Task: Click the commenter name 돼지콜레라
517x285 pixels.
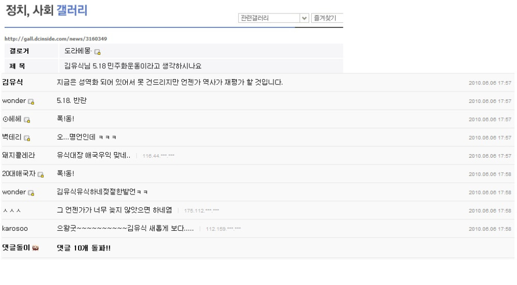Action: point(19,156)
